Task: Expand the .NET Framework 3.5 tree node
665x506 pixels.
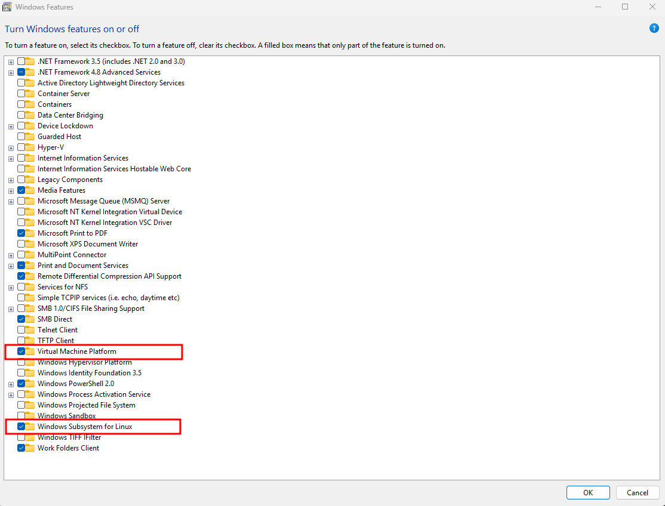Action: [11, 62]
